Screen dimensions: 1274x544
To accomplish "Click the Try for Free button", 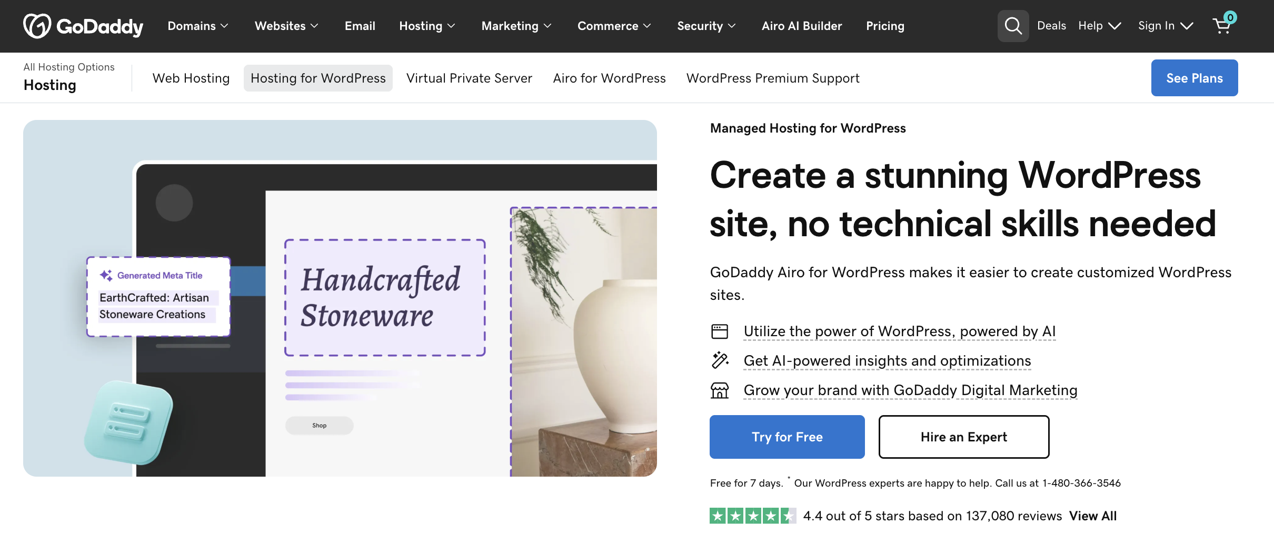I will pyautogui.click(x=787, y=437).
